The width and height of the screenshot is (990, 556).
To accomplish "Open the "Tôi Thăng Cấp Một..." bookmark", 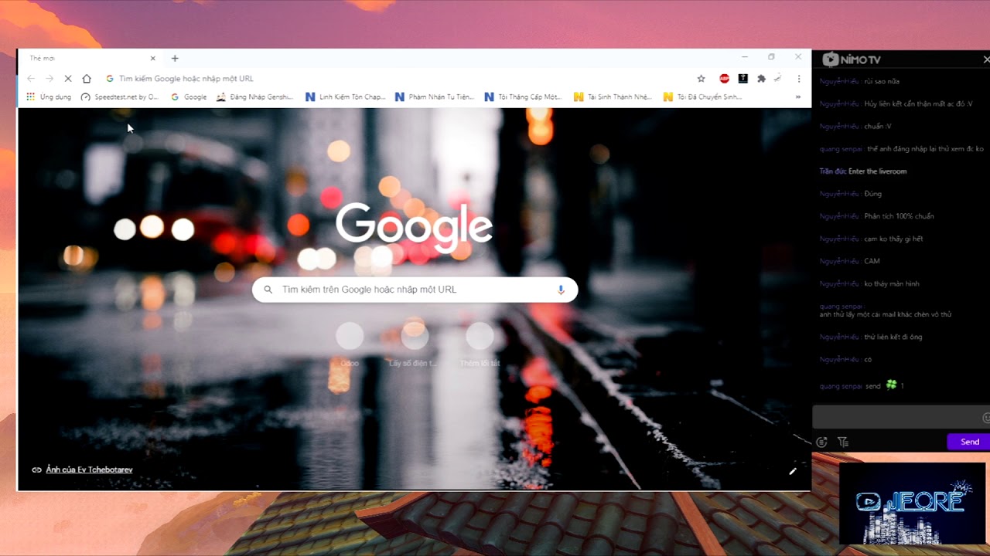I will (x=524, y=97).
